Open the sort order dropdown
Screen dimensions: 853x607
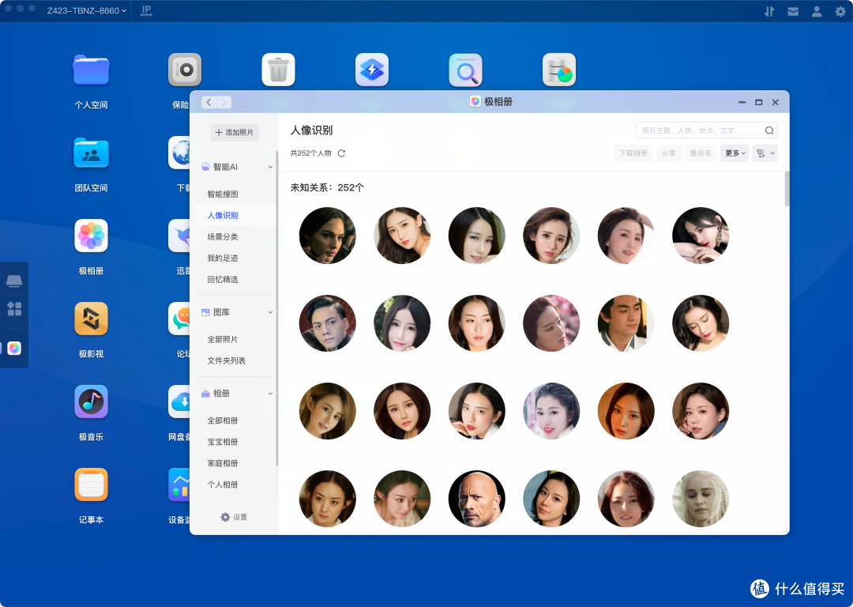pyautogui.click(x=765, y=153)
